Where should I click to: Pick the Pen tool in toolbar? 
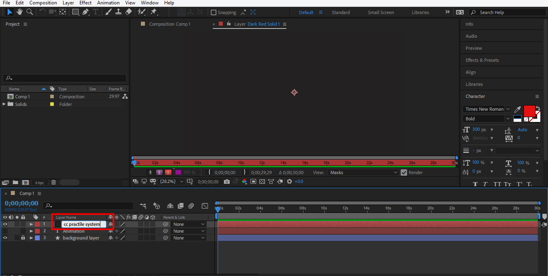click(86, 12)
